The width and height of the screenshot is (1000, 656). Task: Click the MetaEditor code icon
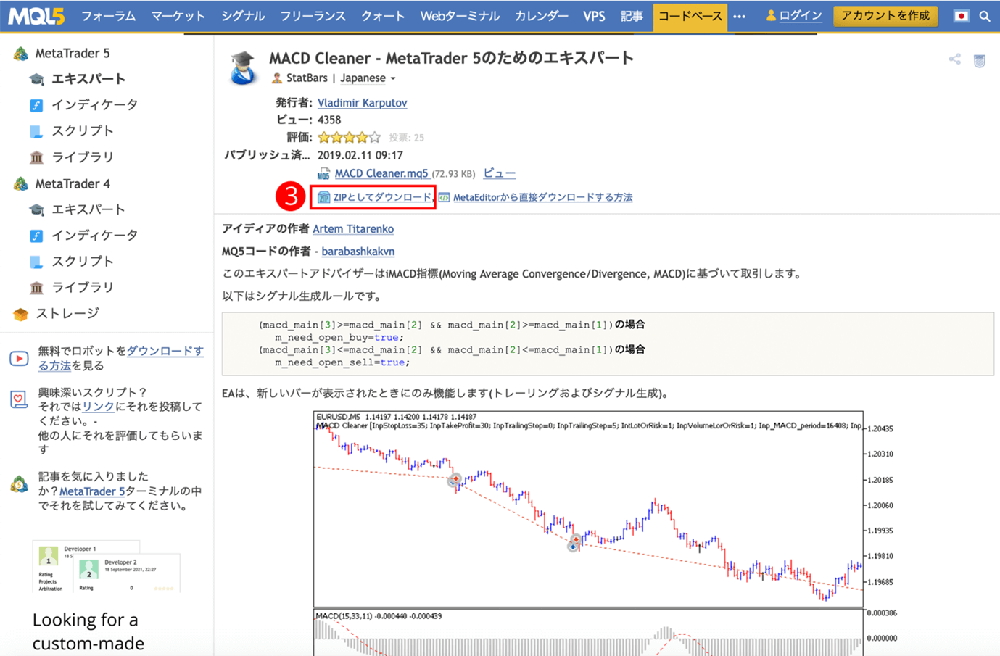tap(444, 197)
